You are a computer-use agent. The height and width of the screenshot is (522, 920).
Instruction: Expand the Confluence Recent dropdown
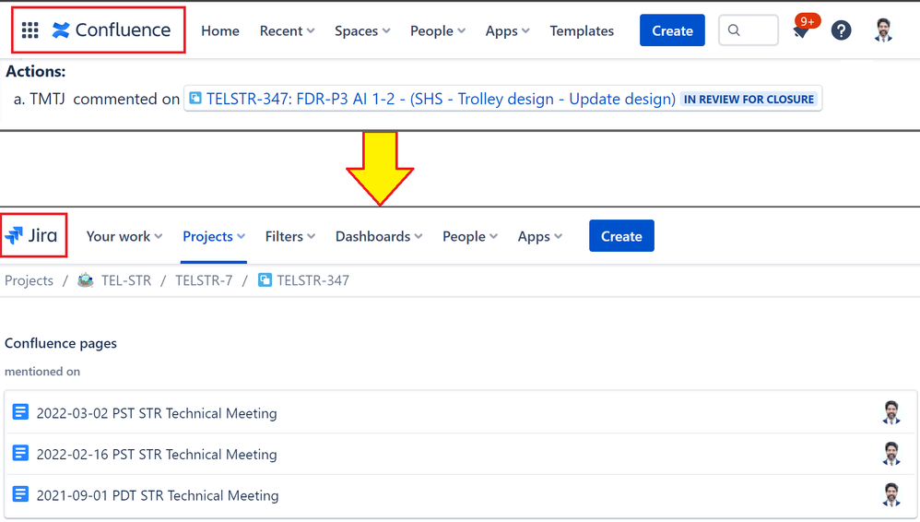[287, 31]
